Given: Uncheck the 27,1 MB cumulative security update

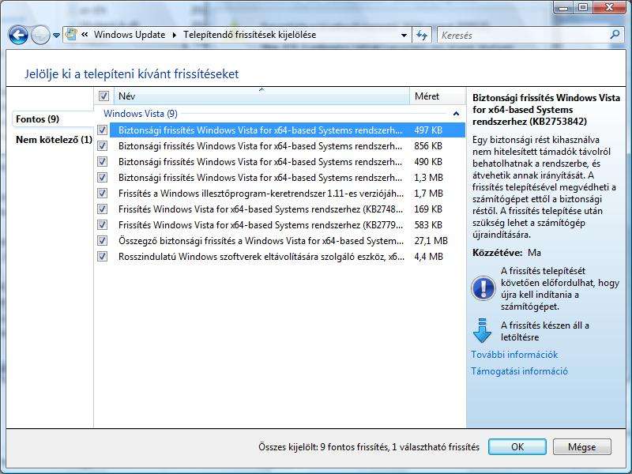Looking at the screenshot, I should click(103, 241).
